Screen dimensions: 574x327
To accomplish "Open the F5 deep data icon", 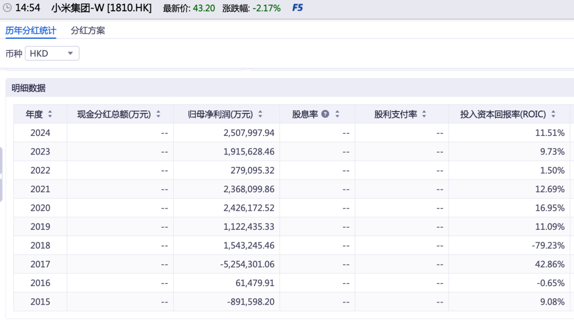I will (x=299, y=8).
